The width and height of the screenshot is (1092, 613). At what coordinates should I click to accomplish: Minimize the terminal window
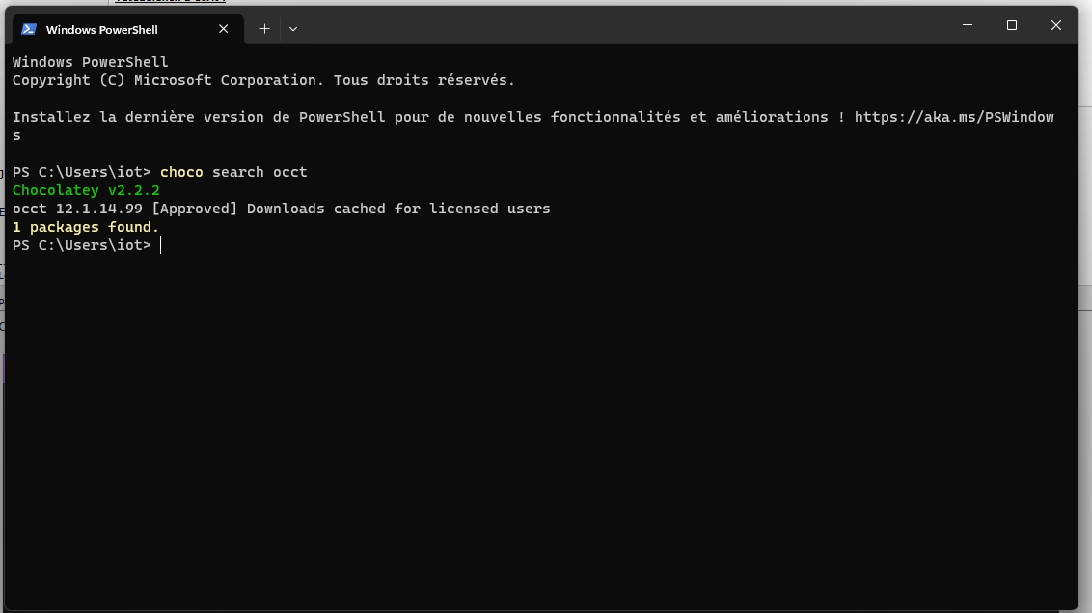tap(967, 26)
